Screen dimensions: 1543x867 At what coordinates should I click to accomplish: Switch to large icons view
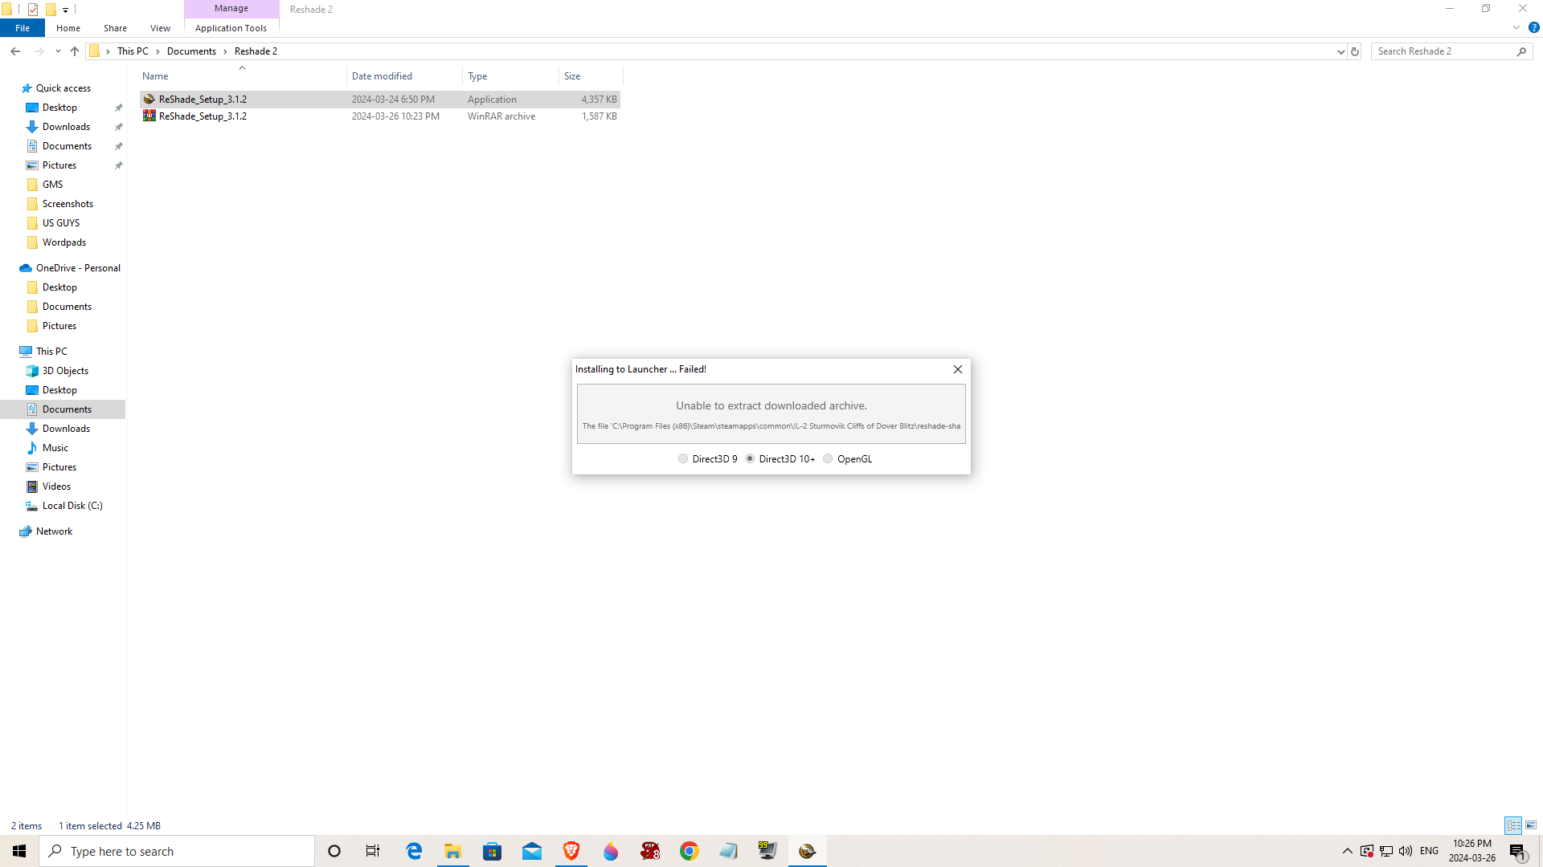point(1531,825)
